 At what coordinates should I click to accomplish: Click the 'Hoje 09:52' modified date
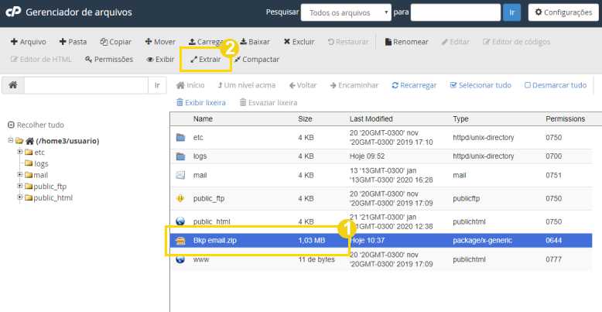point(367,156)
